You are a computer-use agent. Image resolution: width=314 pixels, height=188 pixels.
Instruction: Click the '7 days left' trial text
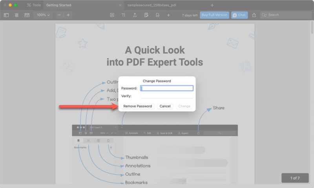190,15
